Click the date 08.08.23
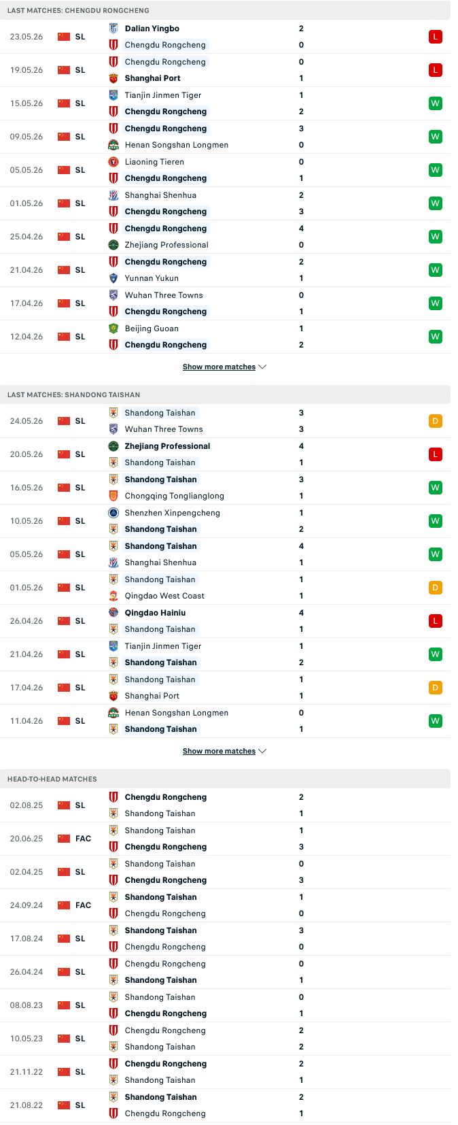The height and width of the screenshot is (1125, 458). tap(27, 1005)
